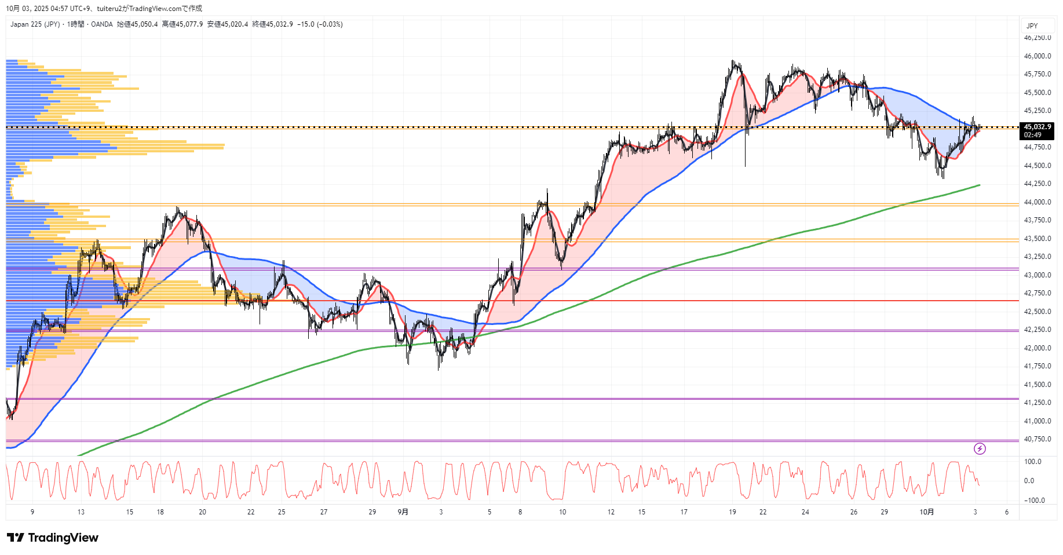Open the JPY currency selector
1063x555 pixels.
tap(1032, 25)
